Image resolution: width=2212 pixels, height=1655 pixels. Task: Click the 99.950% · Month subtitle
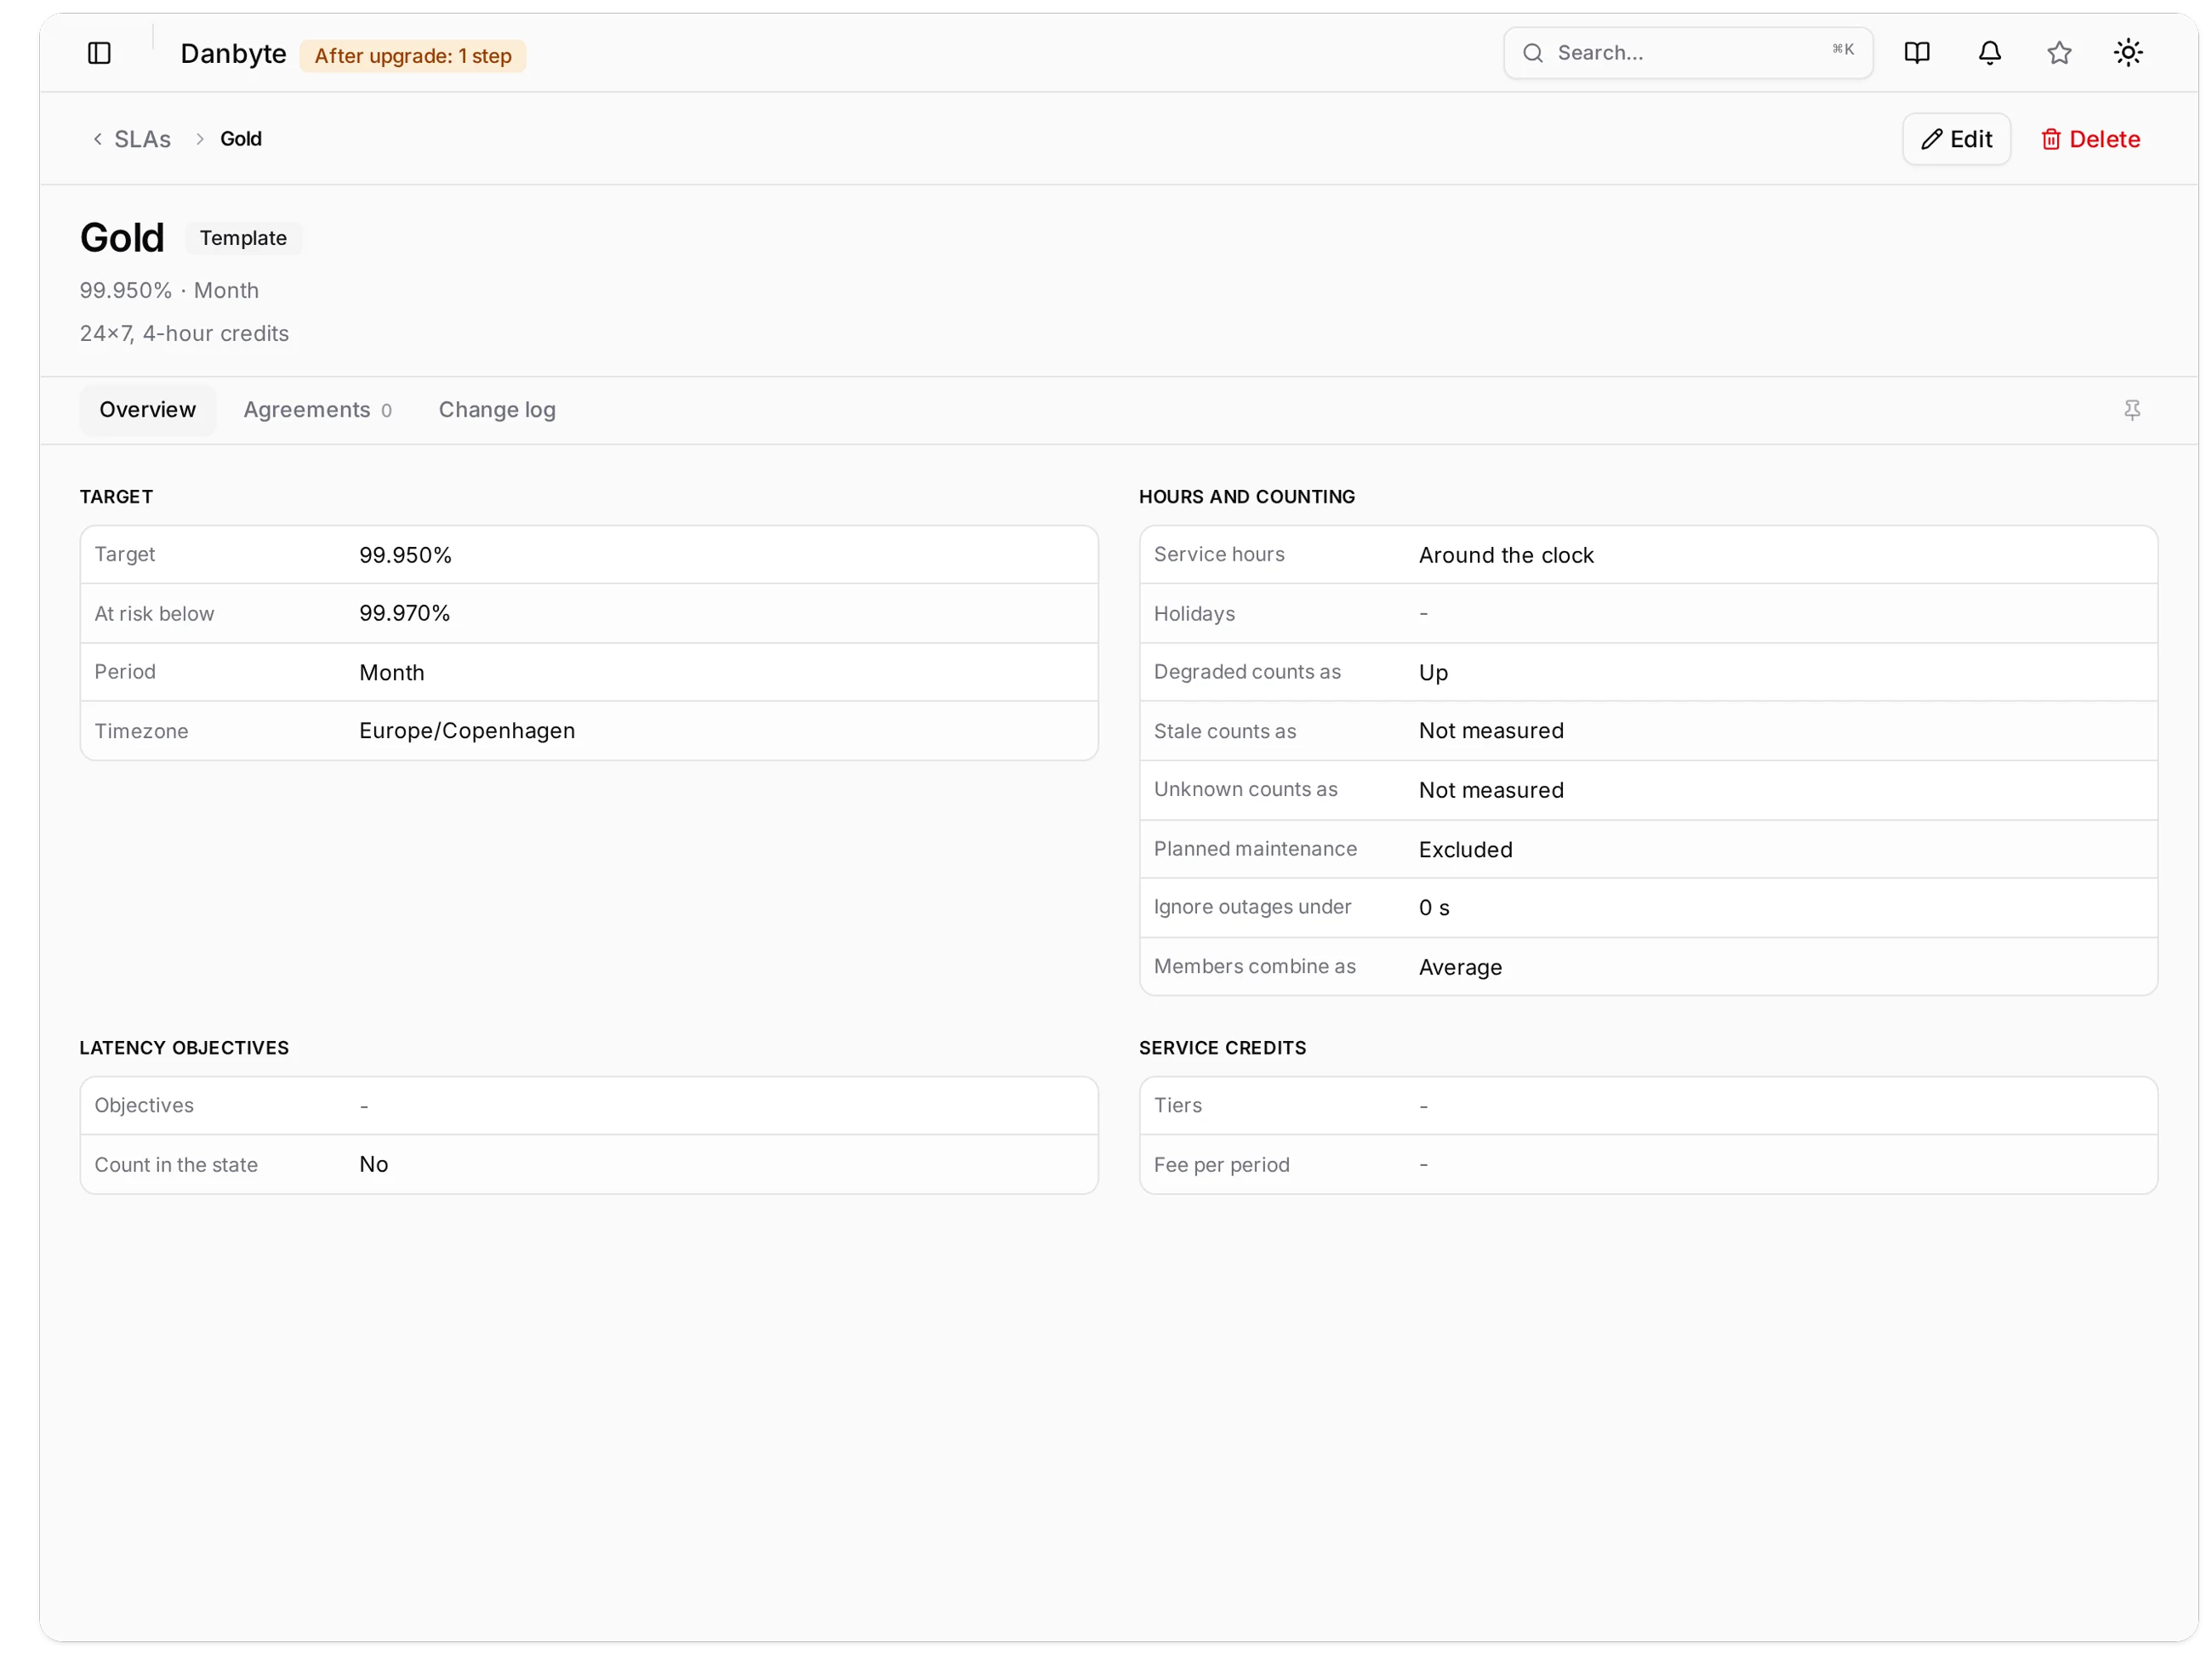coord(169,290)
